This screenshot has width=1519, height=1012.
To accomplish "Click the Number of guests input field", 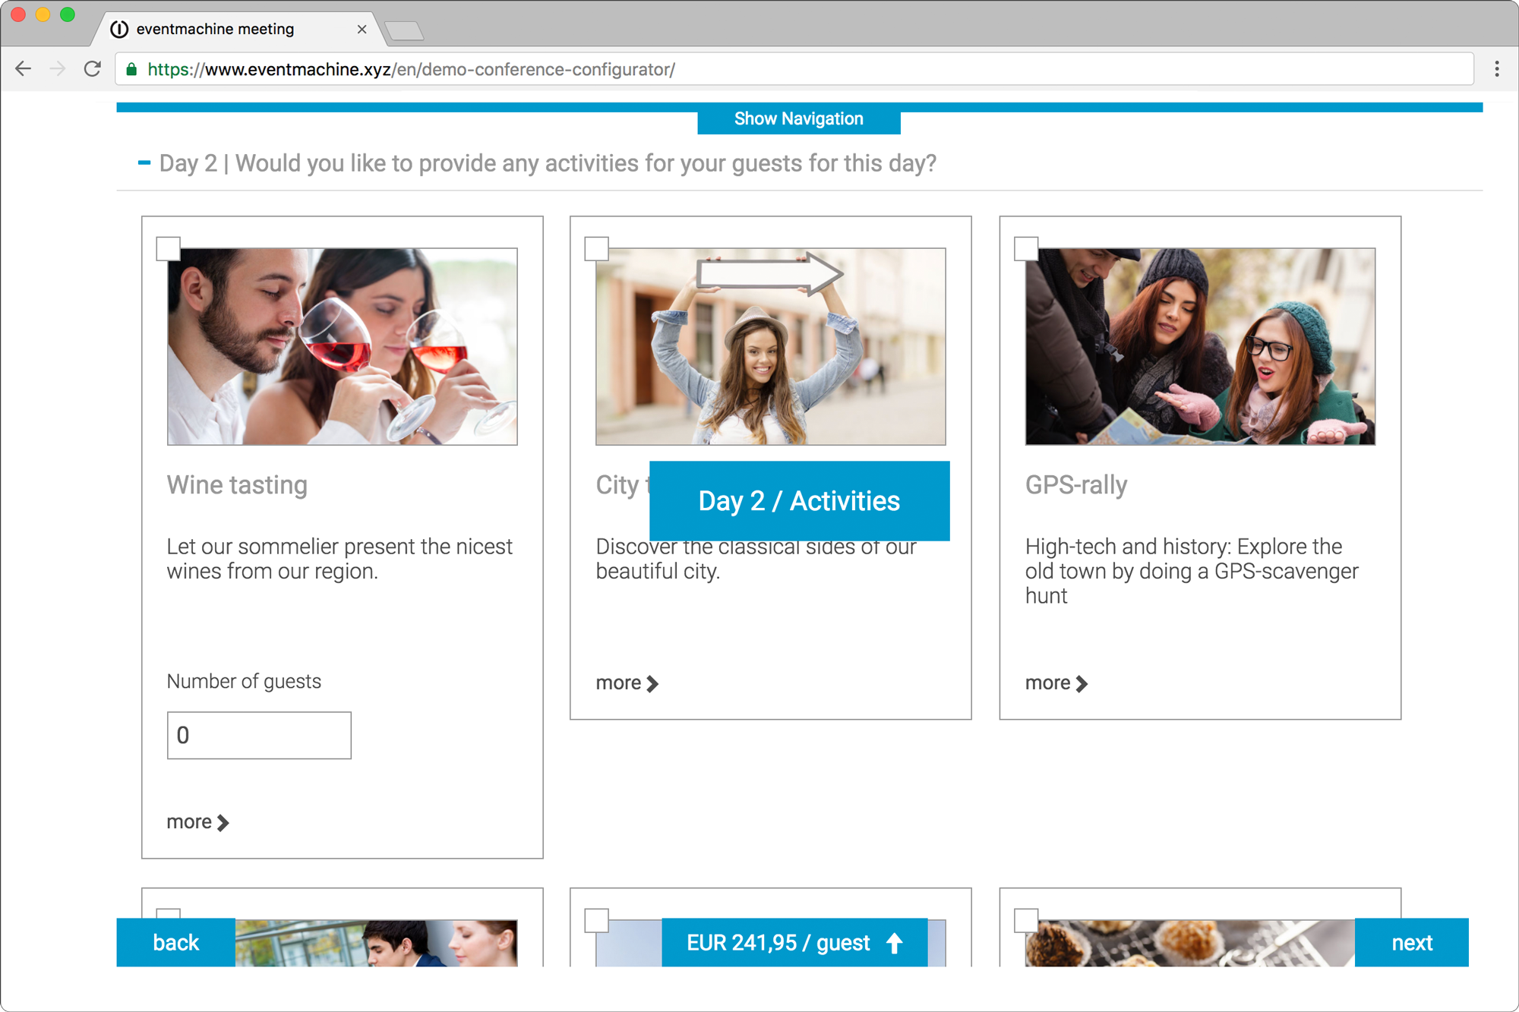I will click(x=259, y=735).
